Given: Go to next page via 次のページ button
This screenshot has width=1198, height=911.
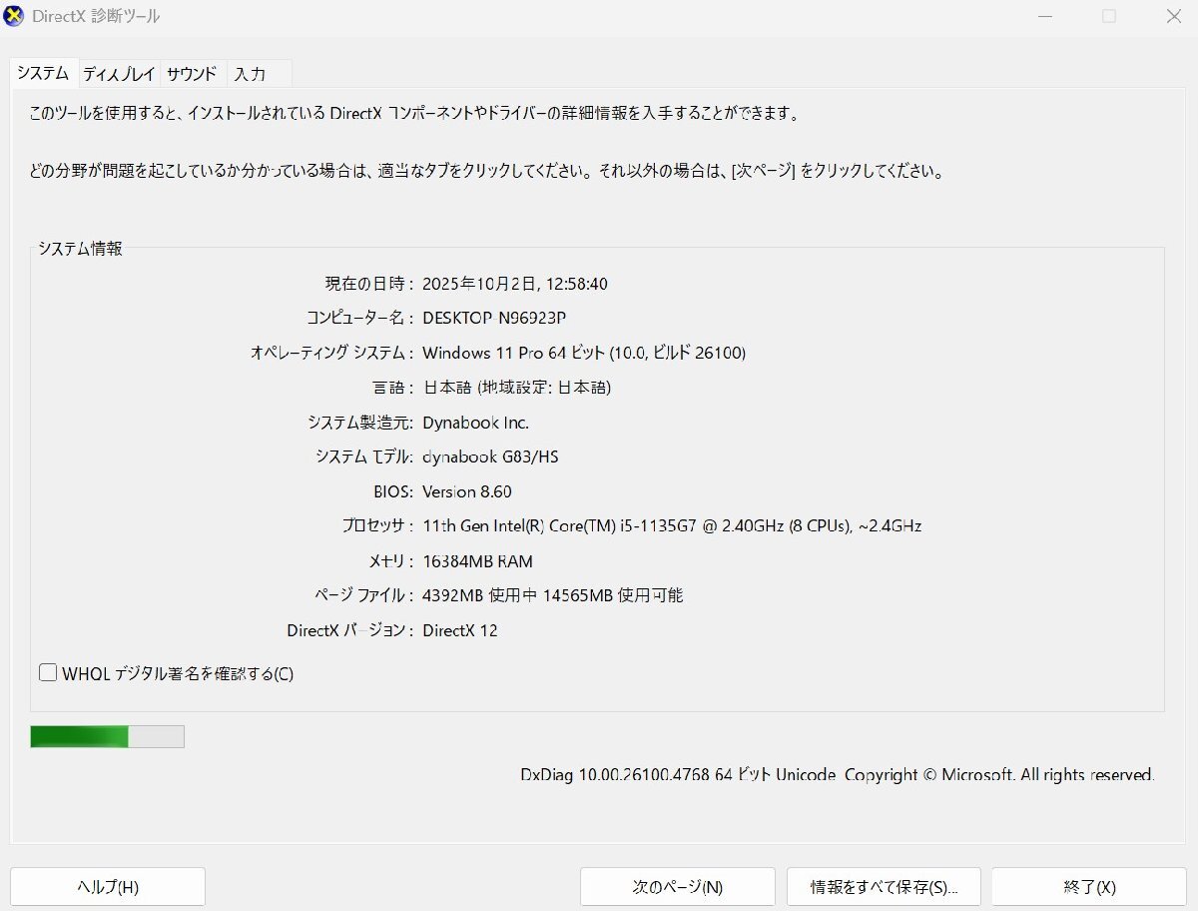Looking at the screenshot, I should point(677,886).
